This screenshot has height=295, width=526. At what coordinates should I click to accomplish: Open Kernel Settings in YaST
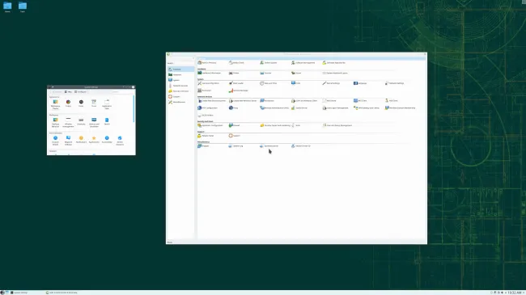(x=331, y=83)
